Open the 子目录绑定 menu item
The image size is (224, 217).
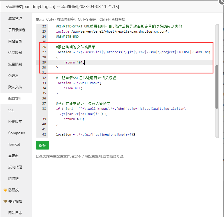coord(17,30)
